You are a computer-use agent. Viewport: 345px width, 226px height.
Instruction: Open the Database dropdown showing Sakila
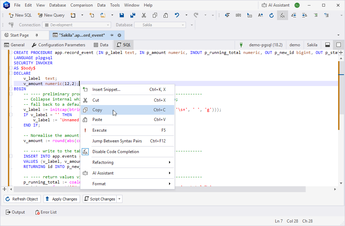tap(160, 25)
